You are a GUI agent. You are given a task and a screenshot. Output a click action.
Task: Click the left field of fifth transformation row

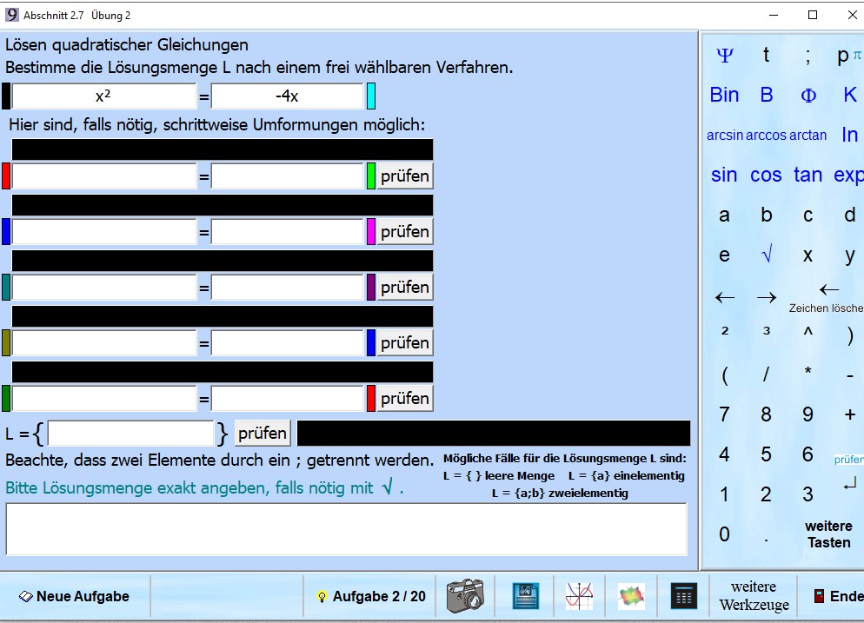click(104, 399)
